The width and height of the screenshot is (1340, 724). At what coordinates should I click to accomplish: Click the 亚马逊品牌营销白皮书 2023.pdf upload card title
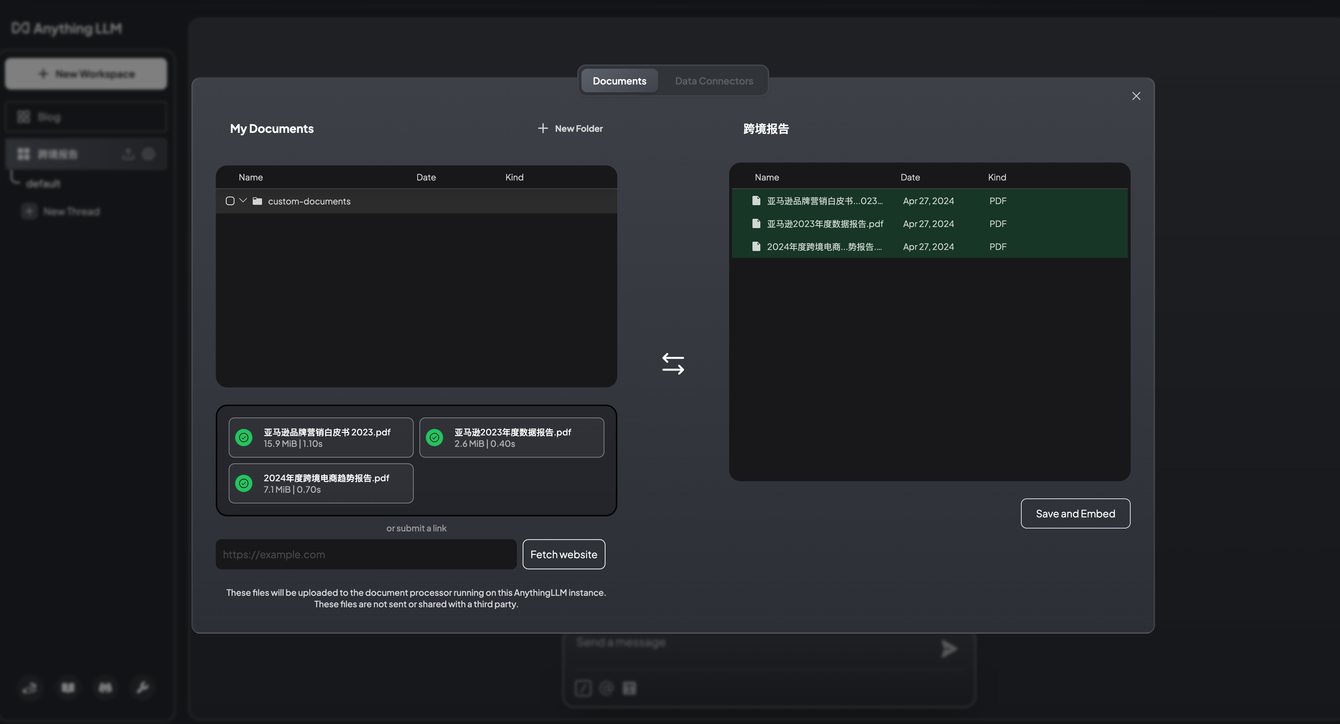[x=327, y=432]
